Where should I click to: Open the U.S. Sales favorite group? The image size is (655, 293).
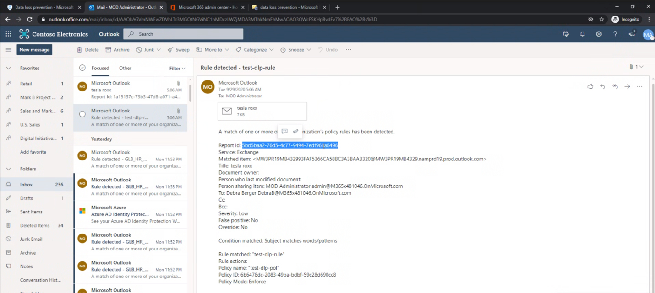37,125
